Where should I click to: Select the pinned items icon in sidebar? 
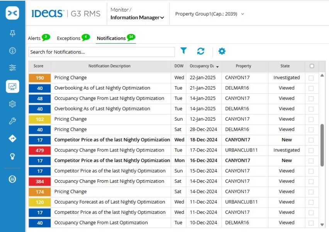click(x=13, y=33)
